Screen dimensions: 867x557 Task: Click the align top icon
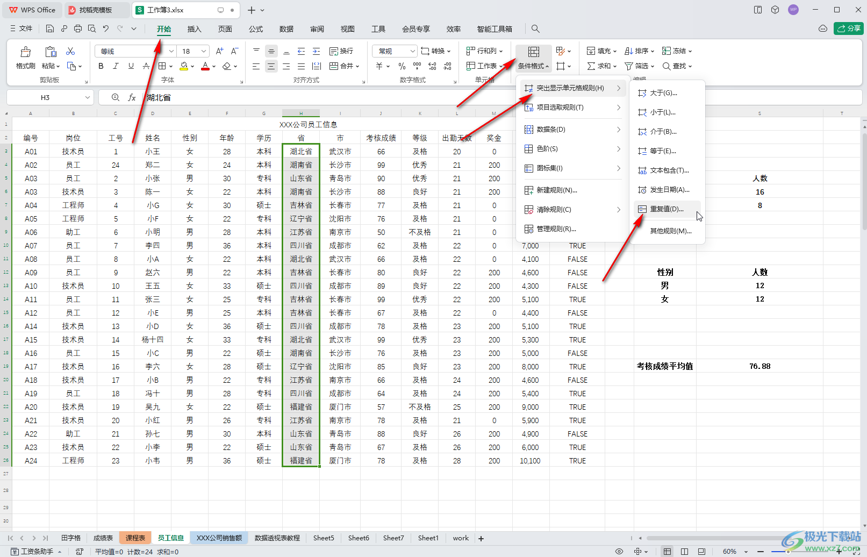point(256,51)
